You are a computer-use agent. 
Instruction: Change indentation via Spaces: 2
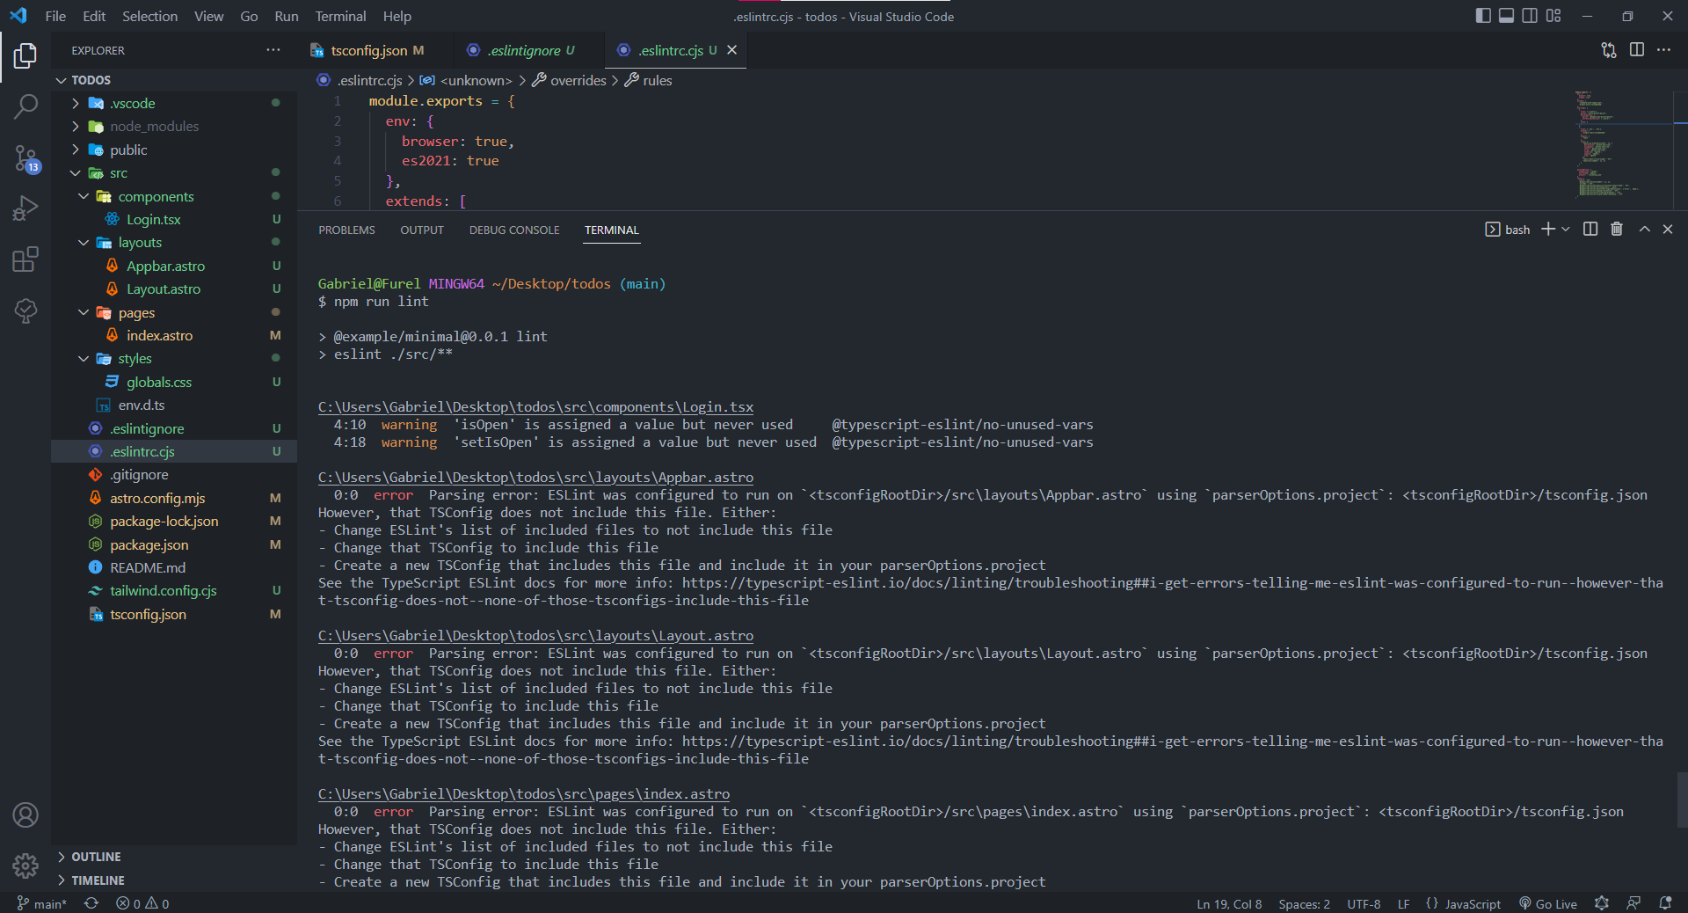(x=1304, y=903)
